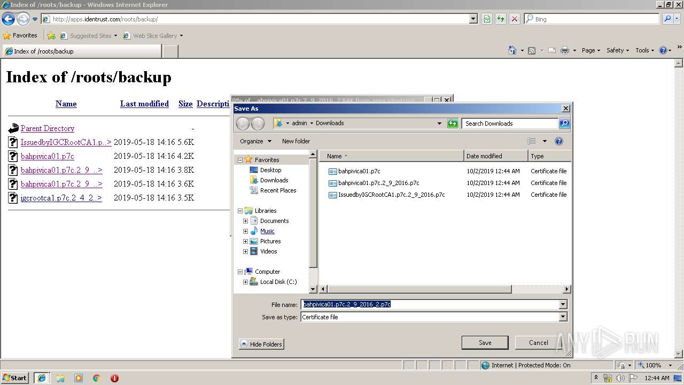Click the empty new tab button
Image resolution: width=684 pixels, height=385 pixels.
170,51
